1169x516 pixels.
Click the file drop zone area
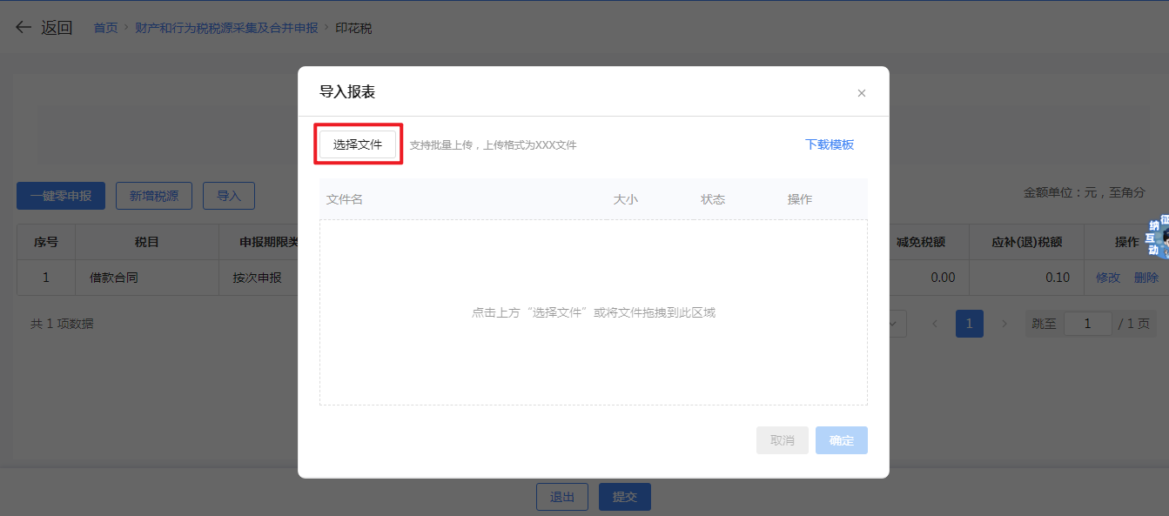pyautogui.click(x=593, y=312)
